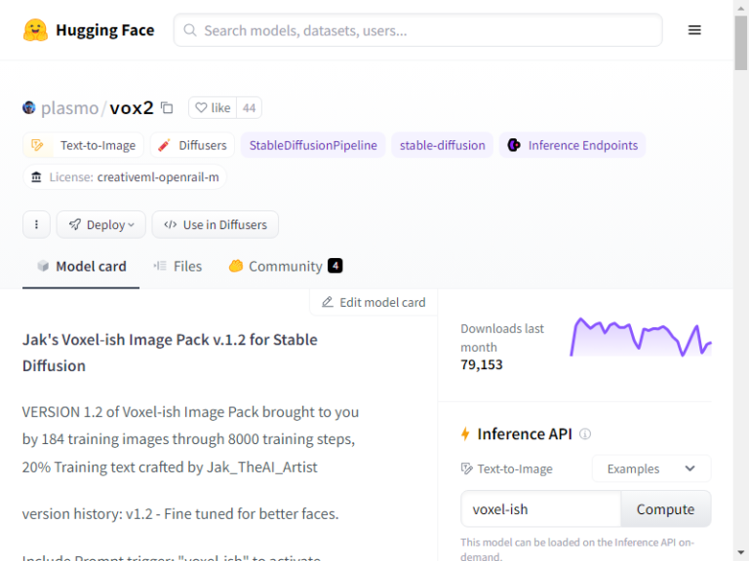Click the Deploy rocket icon

coord(75,224)
